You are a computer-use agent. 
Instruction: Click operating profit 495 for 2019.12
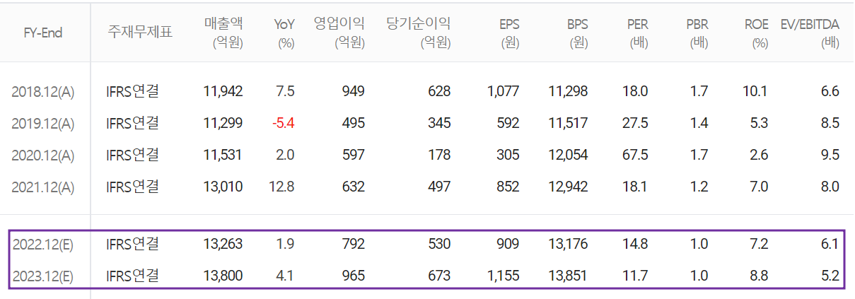tap(353, 123)
